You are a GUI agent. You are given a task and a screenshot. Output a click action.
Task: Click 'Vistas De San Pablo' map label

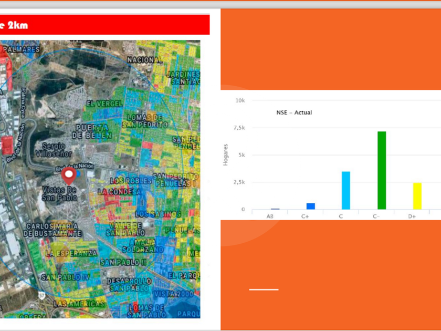tap(60, 194)
